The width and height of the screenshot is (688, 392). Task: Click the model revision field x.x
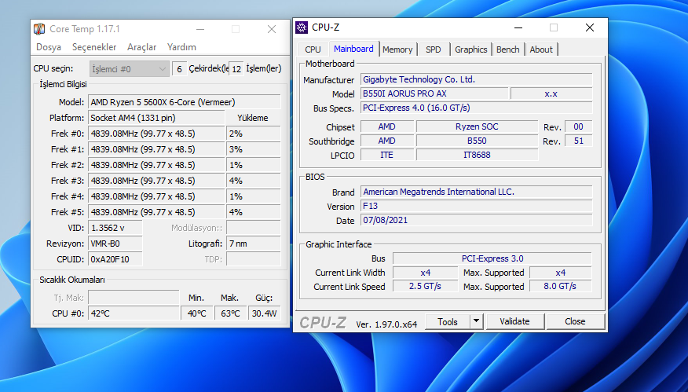(551, 93)
